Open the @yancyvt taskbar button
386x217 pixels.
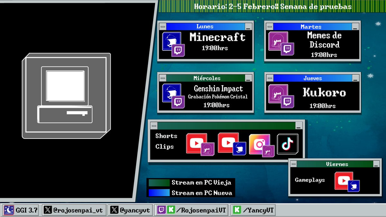pyautogui.click(x=130, y=211)
